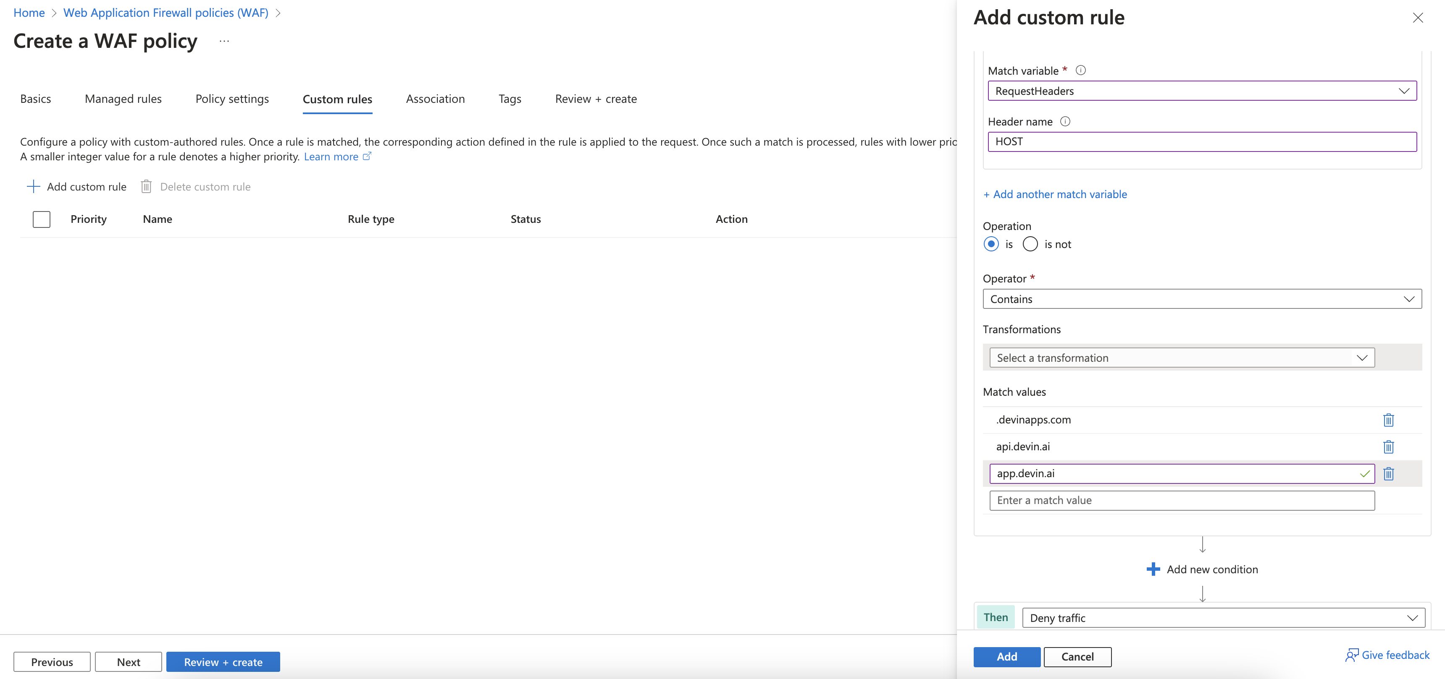1445x679 pixels.
Task: Expand the Then Deny traffic dropdown
Action: 1223,618
